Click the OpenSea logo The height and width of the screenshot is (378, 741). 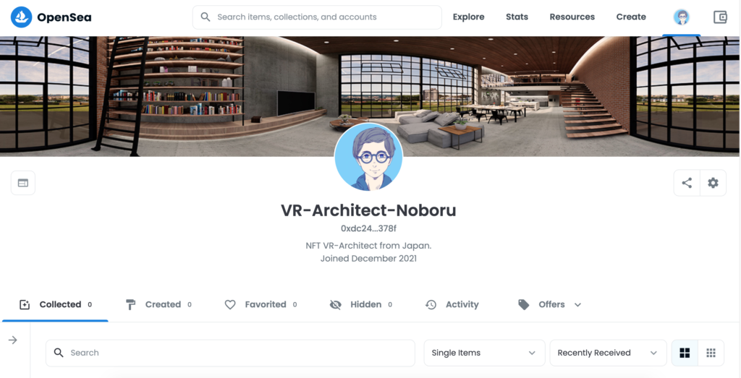(51, 17)
